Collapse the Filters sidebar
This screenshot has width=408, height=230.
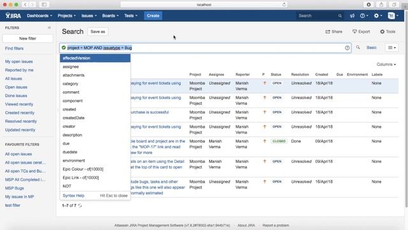[x=49, y=27]
